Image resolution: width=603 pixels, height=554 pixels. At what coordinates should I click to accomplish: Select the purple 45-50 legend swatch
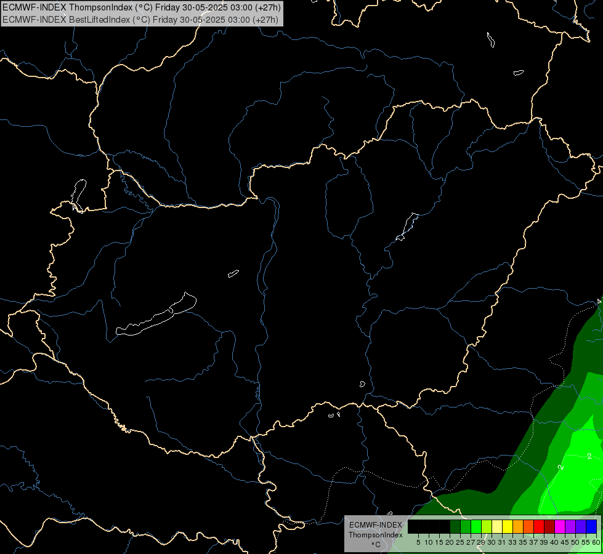pos(570,526)
